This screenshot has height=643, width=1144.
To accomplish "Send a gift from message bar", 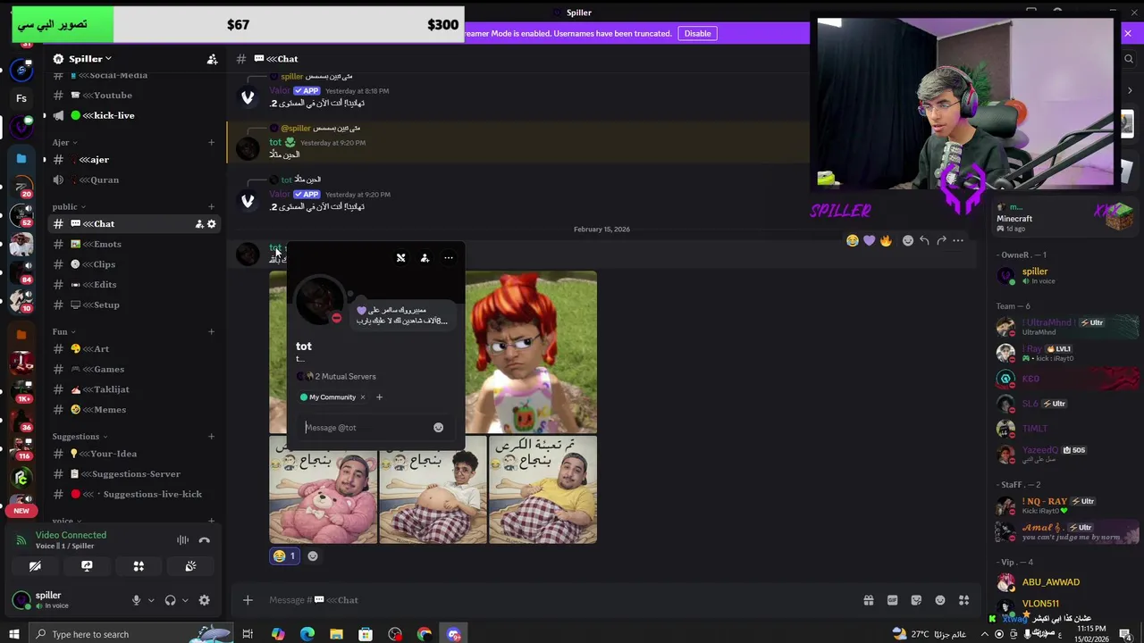I will (868, 600).
